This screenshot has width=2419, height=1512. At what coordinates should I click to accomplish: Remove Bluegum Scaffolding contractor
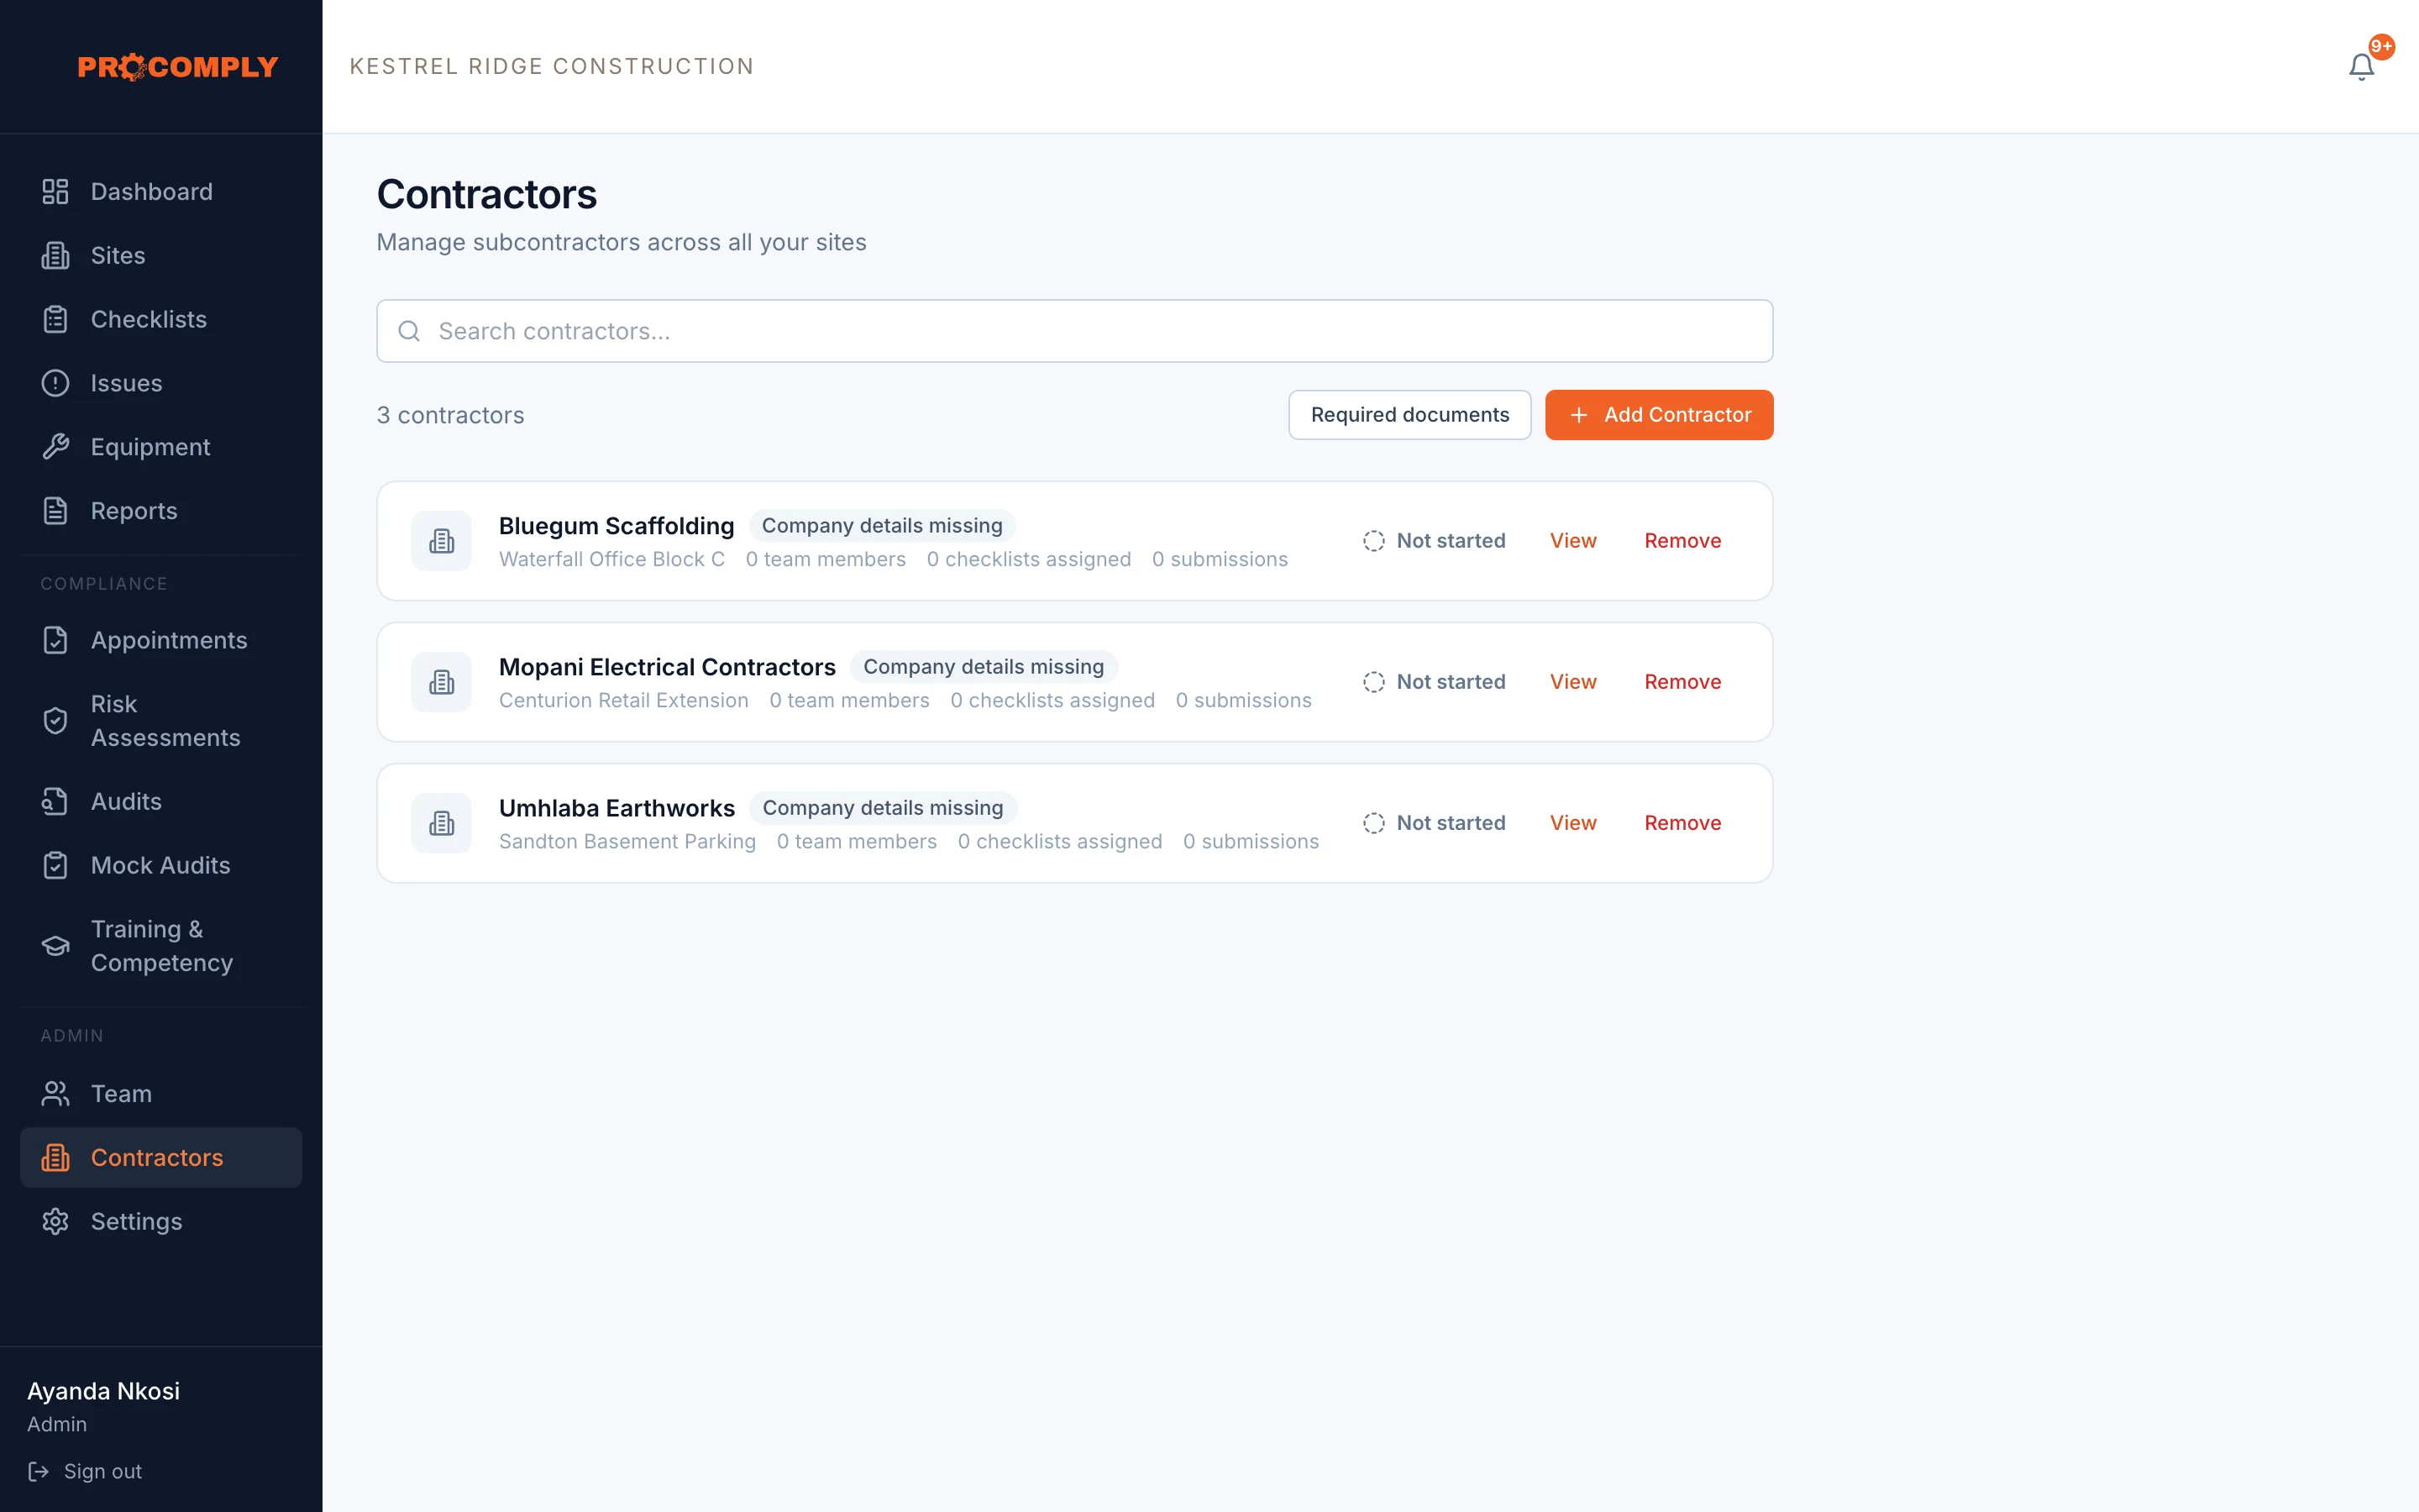coord(1682,541)
